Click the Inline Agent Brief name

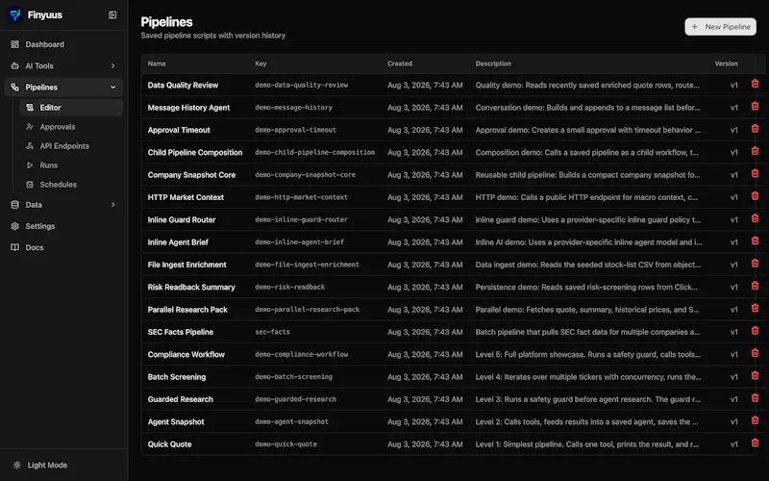coord(178,242)
